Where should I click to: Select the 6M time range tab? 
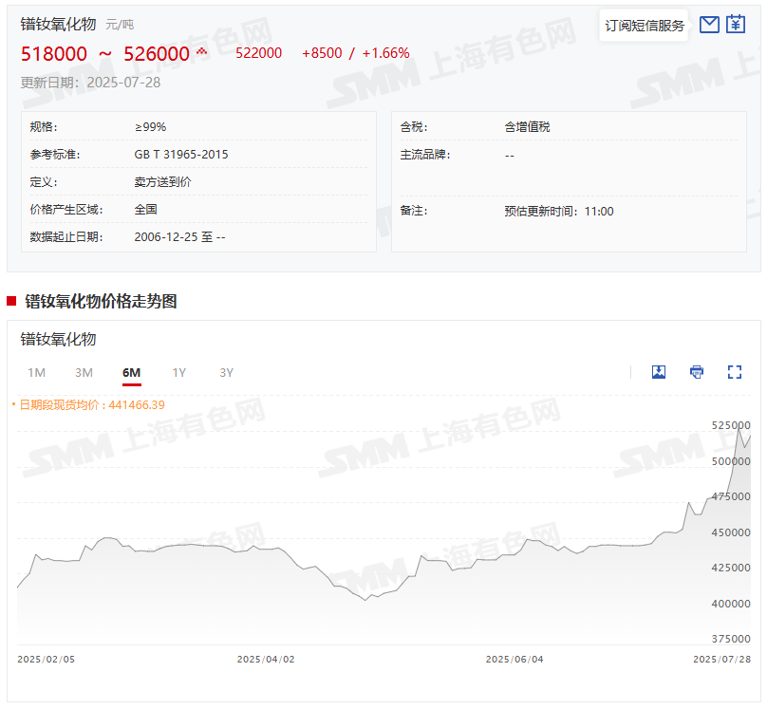(x=131, y=373)
